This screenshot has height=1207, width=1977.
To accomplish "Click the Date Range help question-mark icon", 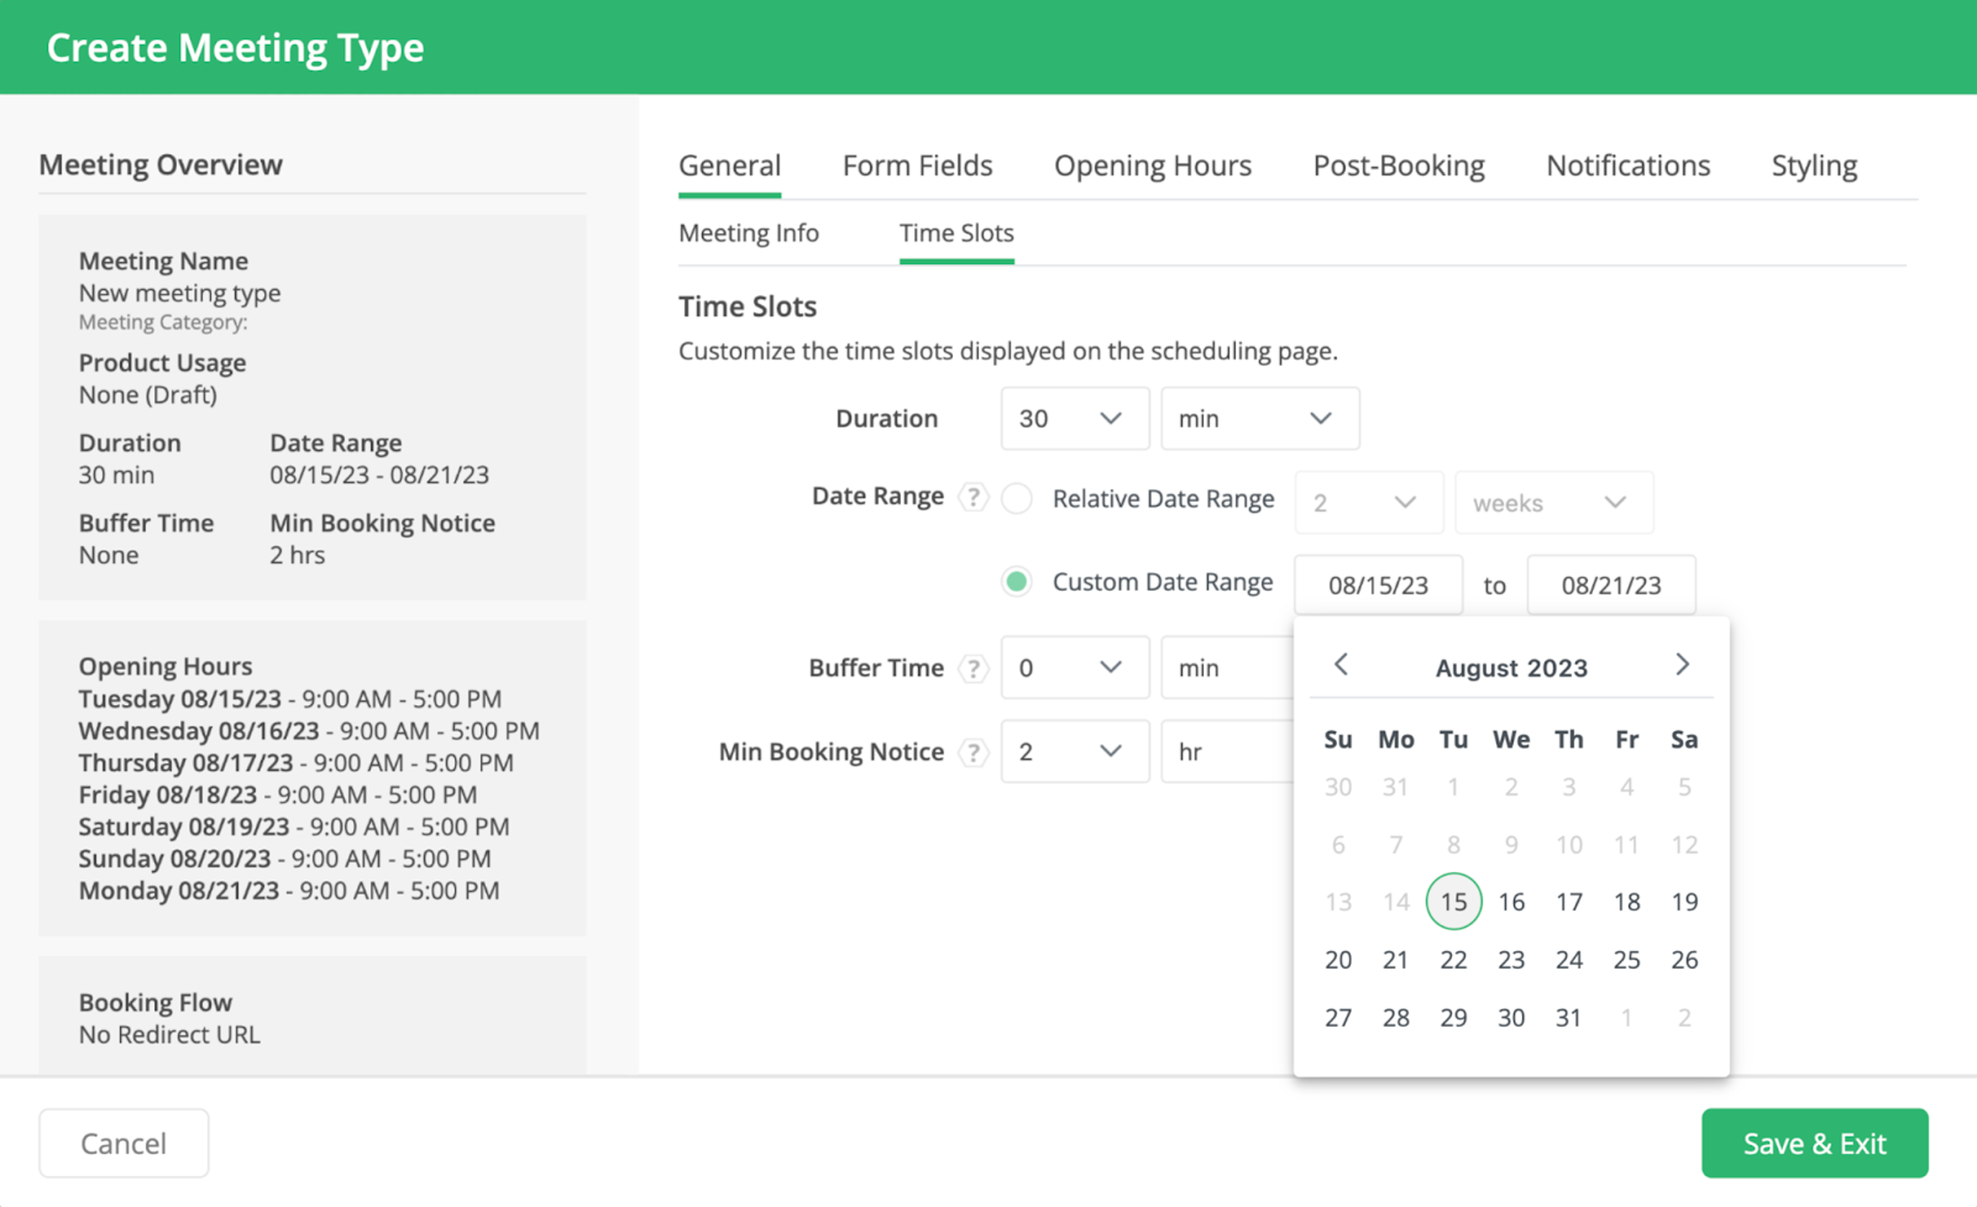I will click(973, 497).
